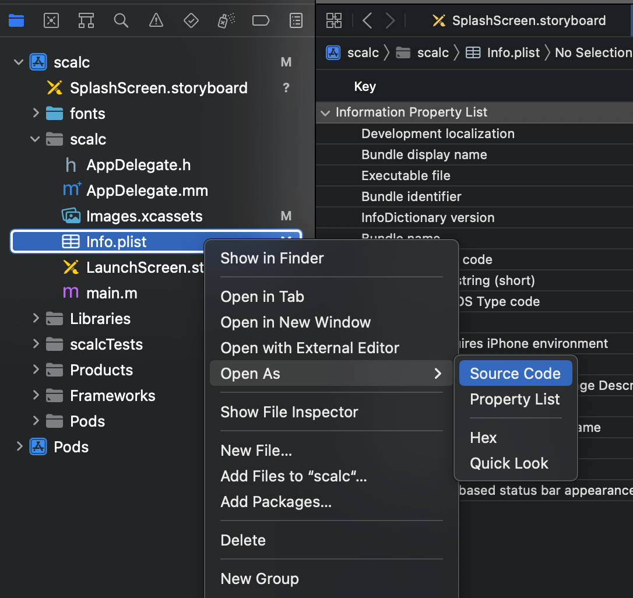Choose Show in Finder from context menu
Screen dimensions: 633x598
[331, 258]
